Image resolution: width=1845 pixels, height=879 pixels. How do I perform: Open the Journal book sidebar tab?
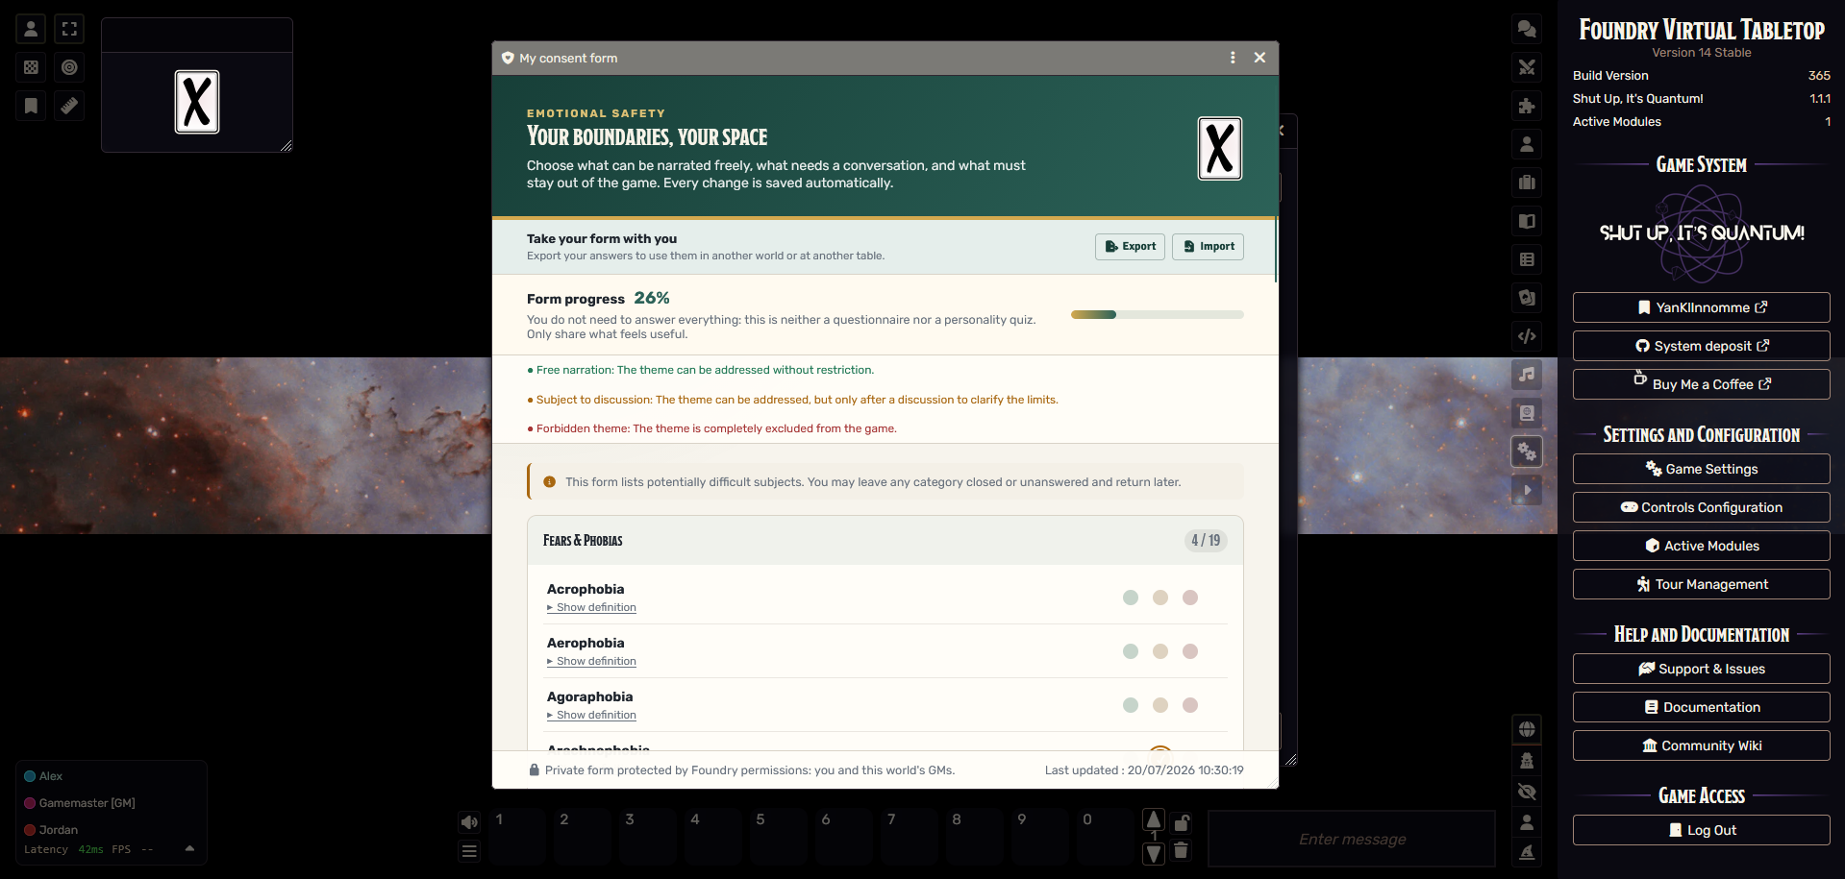coord(1527,221)
